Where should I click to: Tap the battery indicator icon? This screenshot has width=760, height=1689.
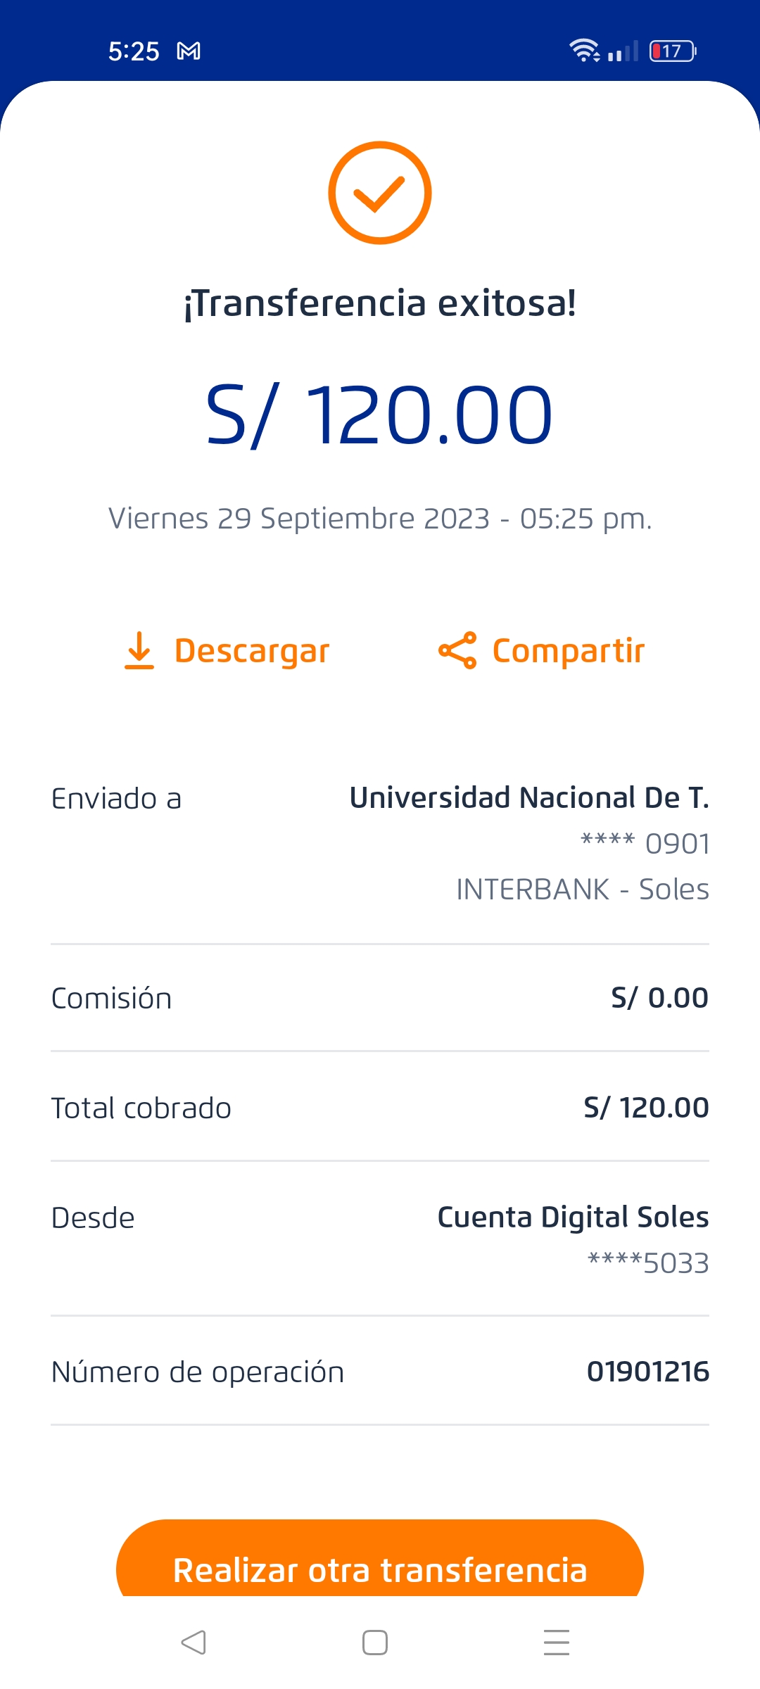tap(673, 51)
